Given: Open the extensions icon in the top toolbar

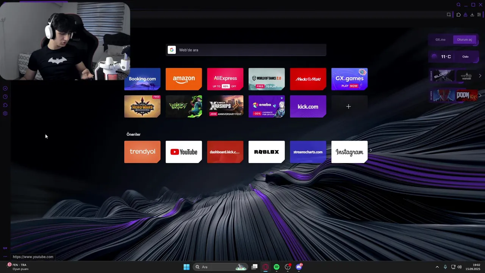Looking at the screenshot, I should (458, 14).
